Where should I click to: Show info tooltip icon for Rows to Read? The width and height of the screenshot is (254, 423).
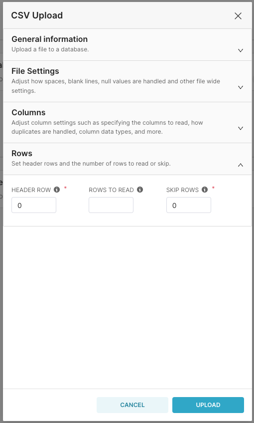(x=140, y=190)
